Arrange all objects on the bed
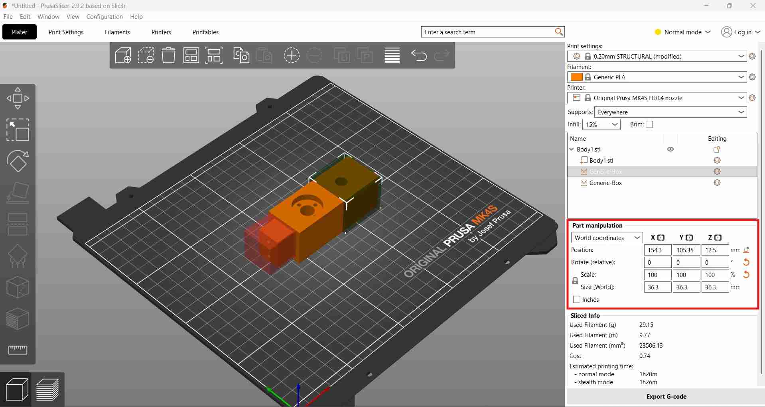Image resolution: width=765 pixels, height=407 pixels. (x=191, y=55)
